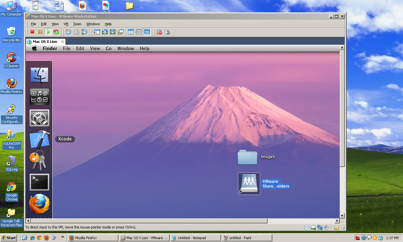Open VMware's Windows menu
This screenshot has height=242, width=403.
tap(93, 24)
